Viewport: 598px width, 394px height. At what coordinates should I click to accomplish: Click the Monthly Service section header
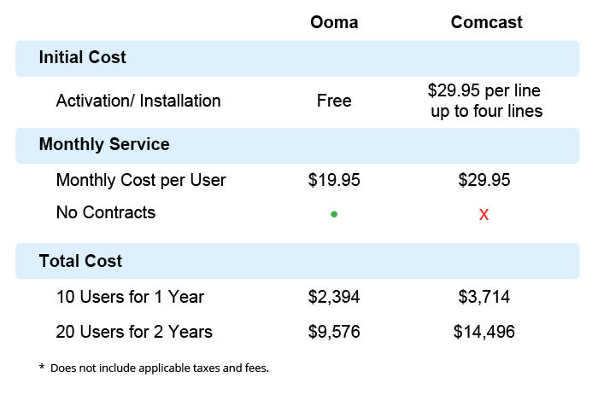pos(104,144)
